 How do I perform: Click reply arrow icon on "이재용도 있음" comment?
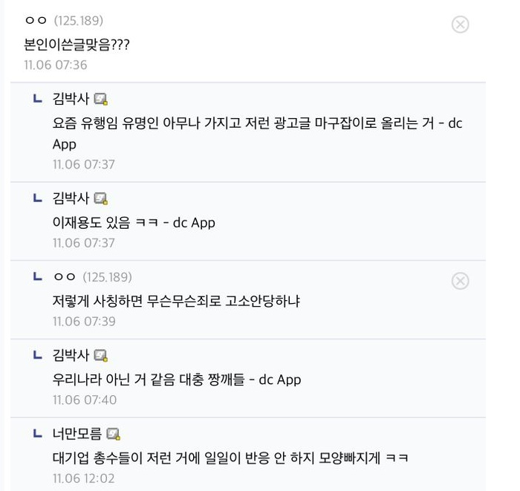click(x=38, y=198)
